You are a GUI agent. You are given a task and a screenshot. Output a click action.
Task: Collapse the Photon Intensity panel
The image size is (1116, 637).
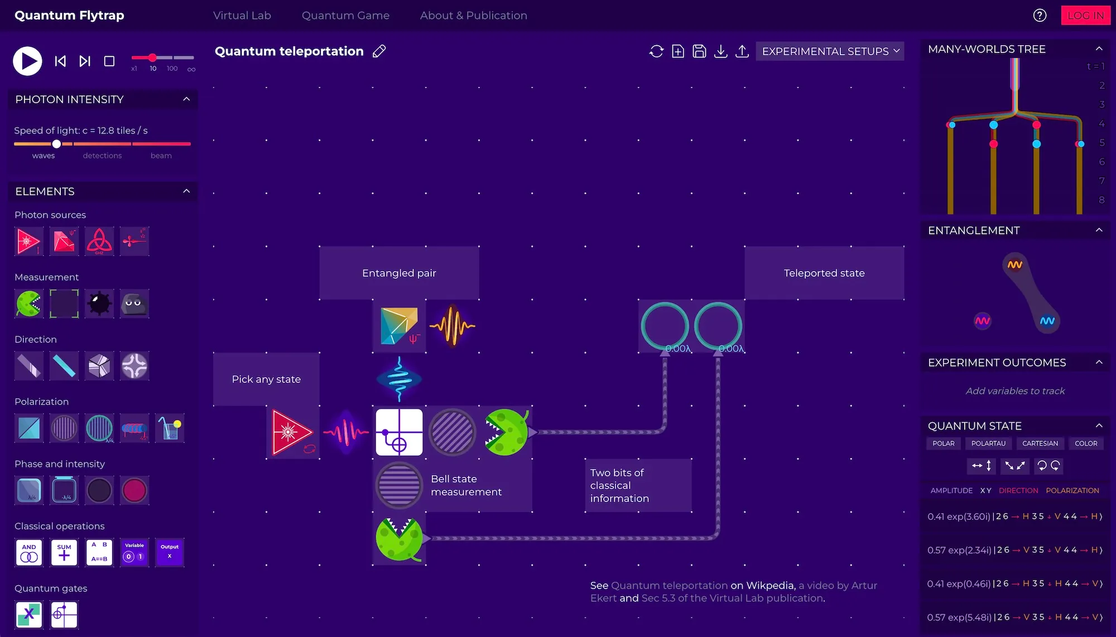[186, 99]
